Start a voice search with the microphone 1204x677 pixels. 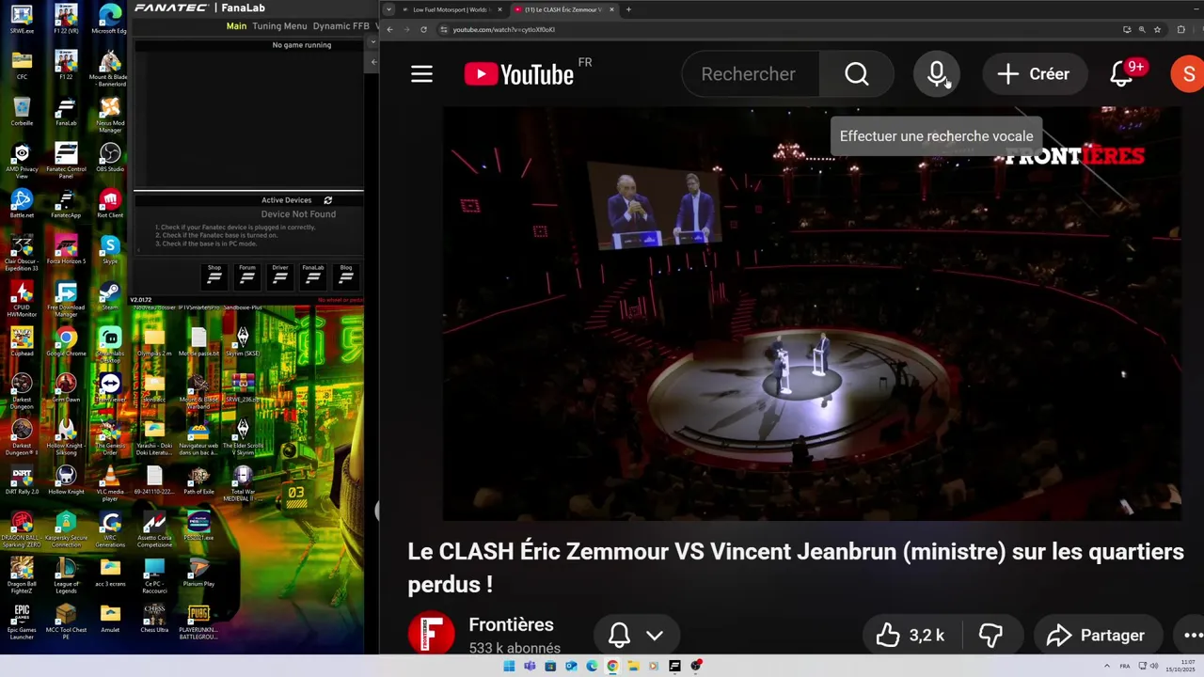pyautogui.click(x=936, y=74)
